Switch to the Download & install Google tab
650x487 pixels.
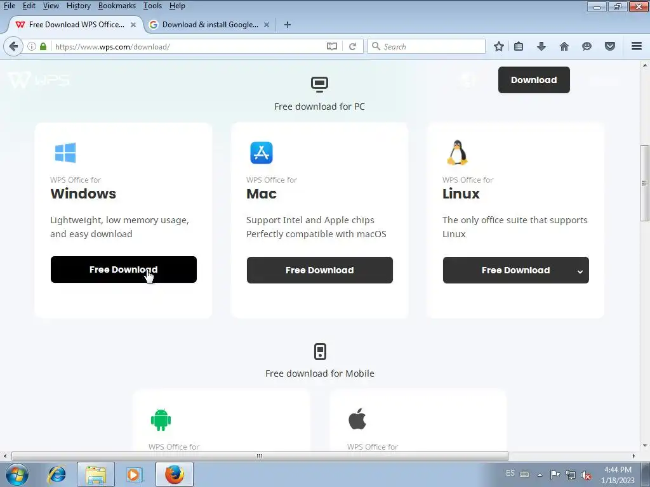coord(209,25)
